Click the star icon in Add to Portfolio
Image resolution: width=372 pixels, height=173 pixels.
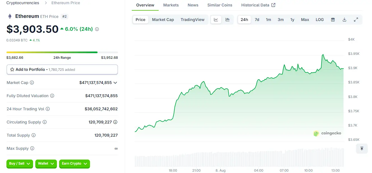click(x=12, y=69)
